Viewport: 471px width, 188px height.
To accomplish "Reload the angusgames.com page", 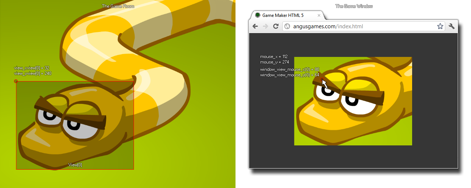I will 275,26.
